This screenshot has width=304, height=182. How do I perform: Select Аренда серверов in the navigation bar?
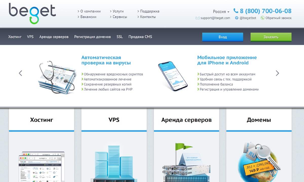tap(54, 37)
